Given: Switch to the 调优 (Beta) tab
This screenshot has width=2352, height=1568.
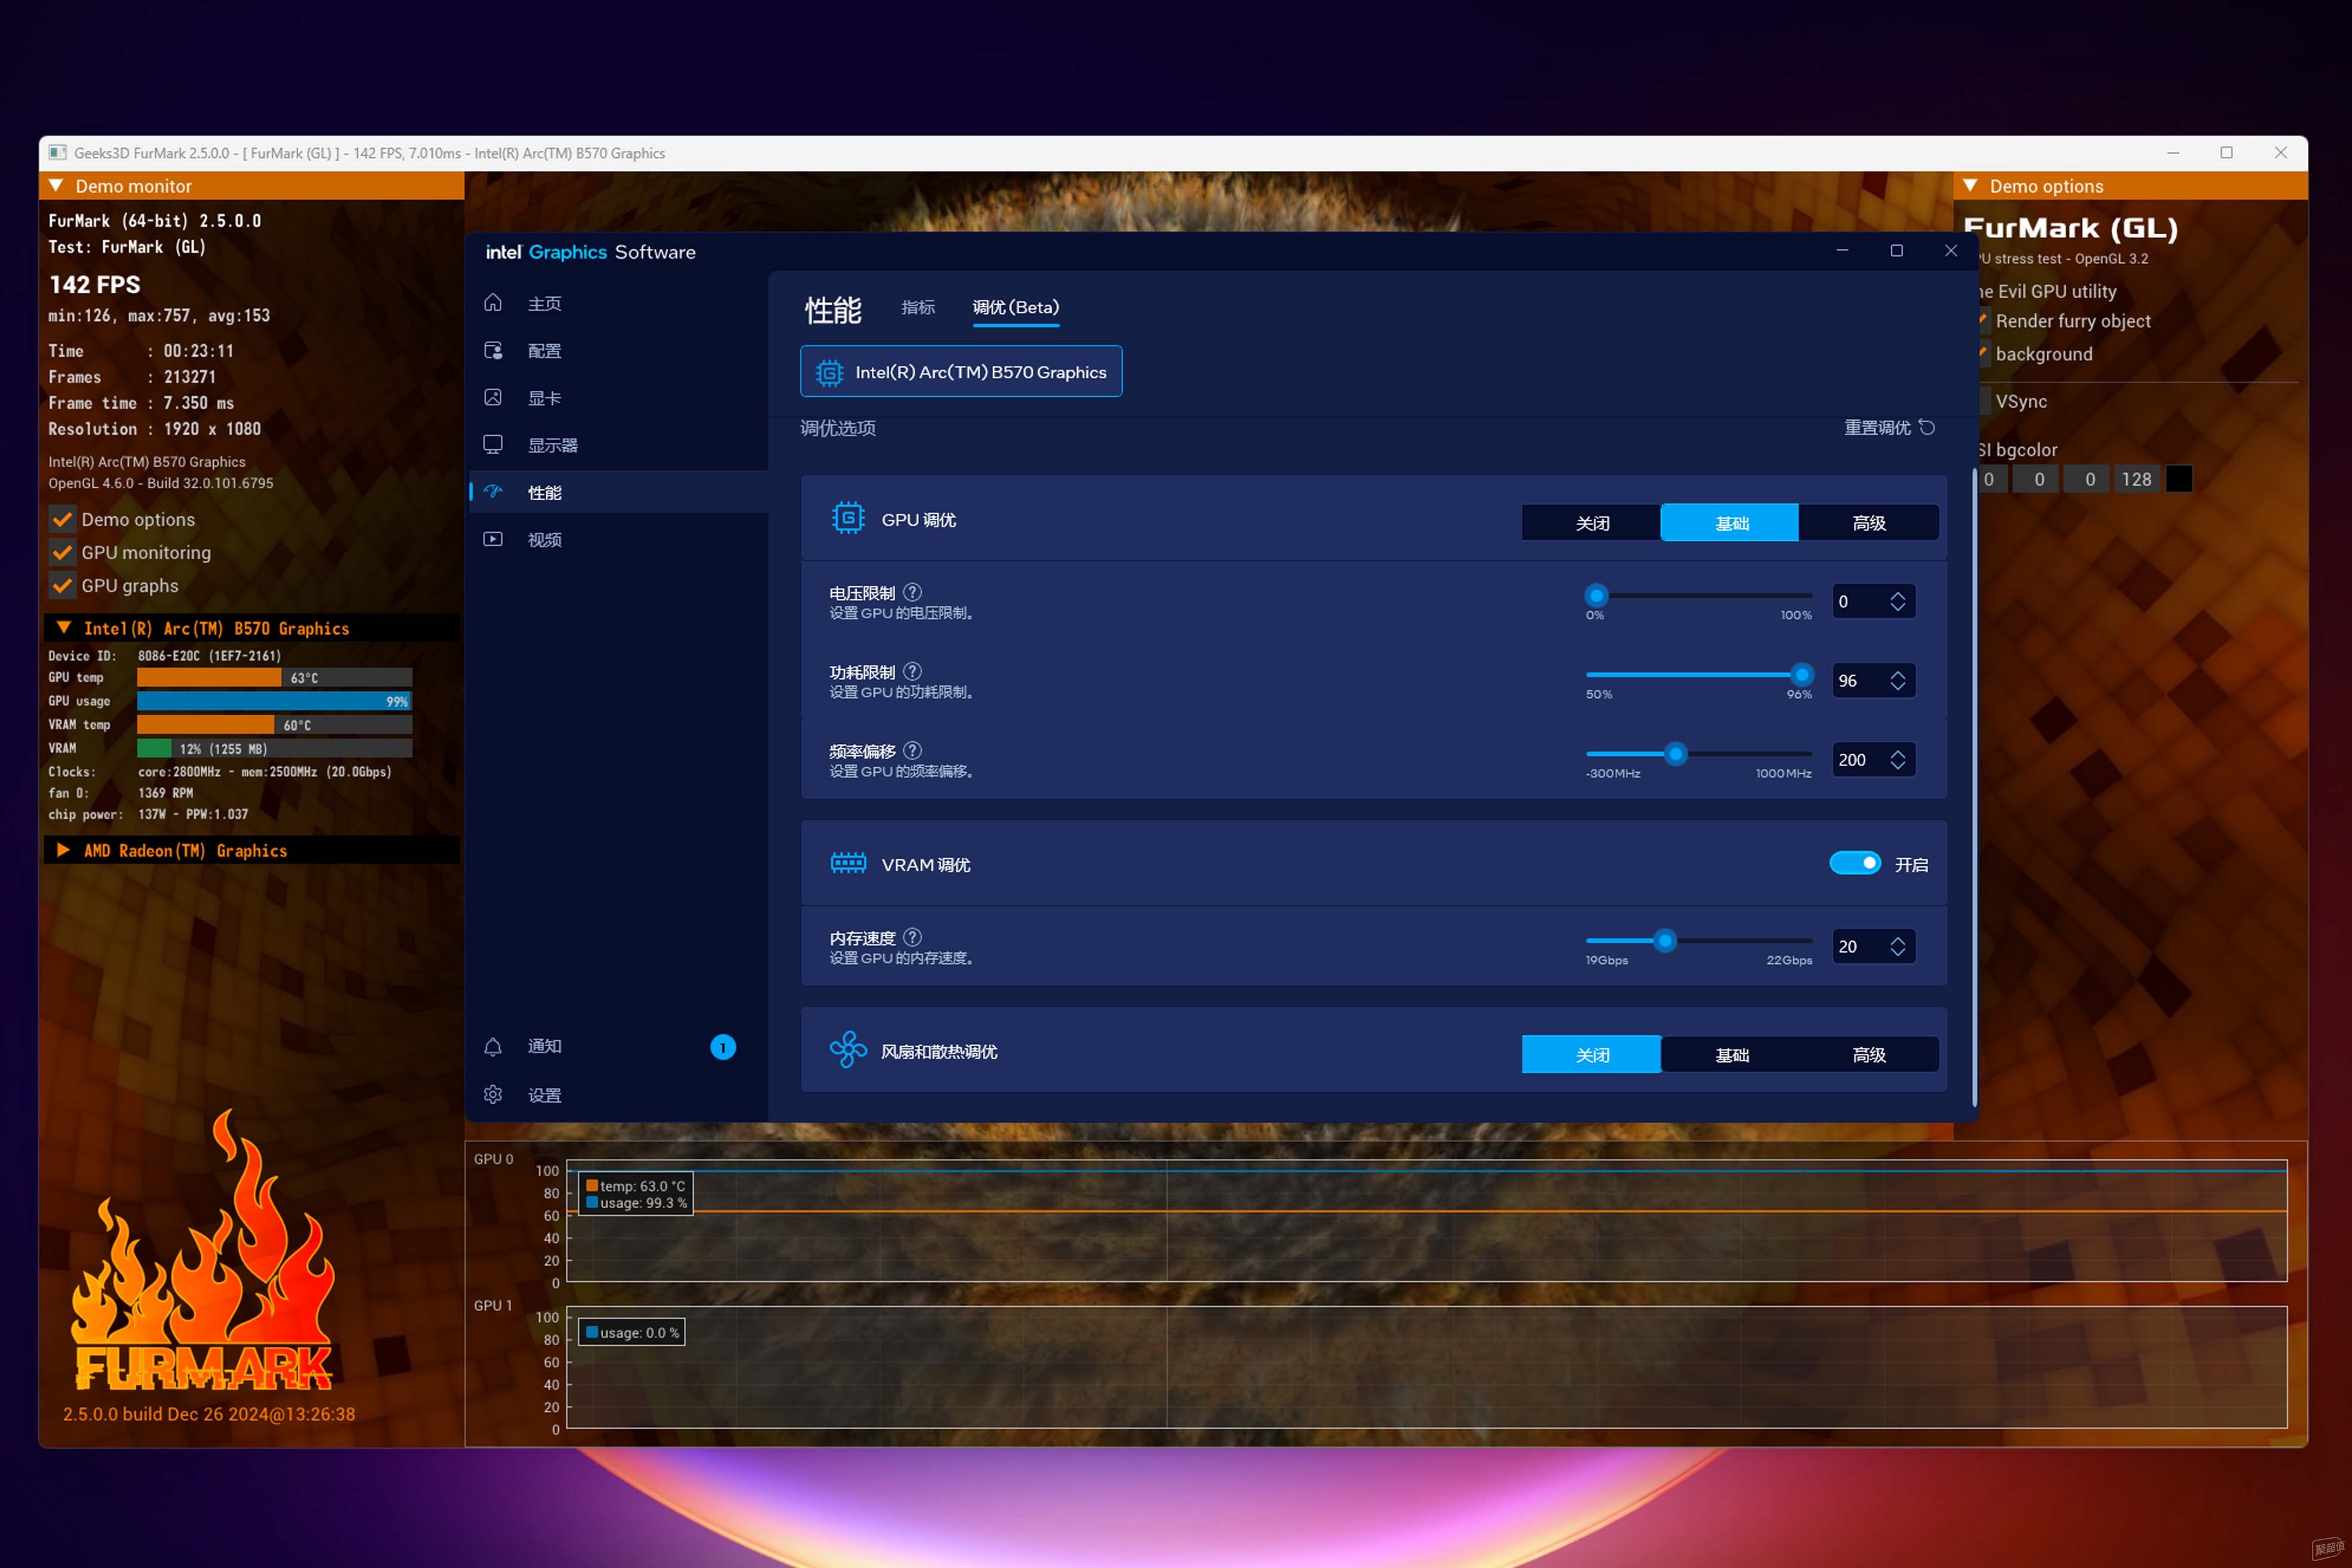Looking at the screenshot, I should click(x=1015, y=307).
